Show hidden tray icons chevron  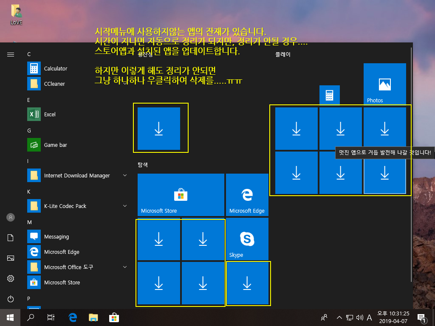click(339, 318)
